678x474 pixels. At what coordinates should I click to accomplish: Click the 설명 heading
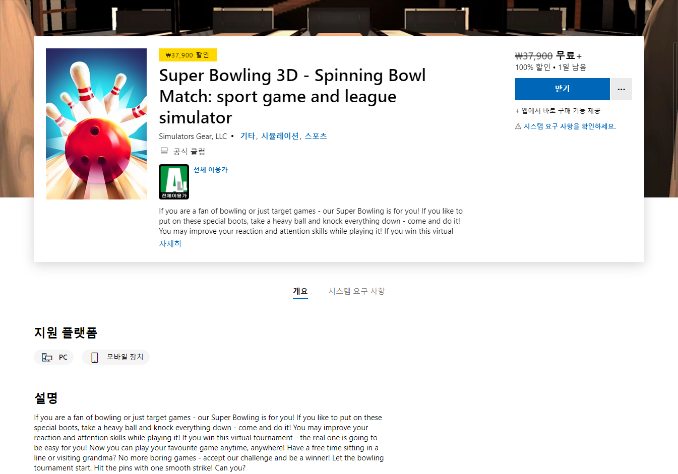click(x=46, y=398)
